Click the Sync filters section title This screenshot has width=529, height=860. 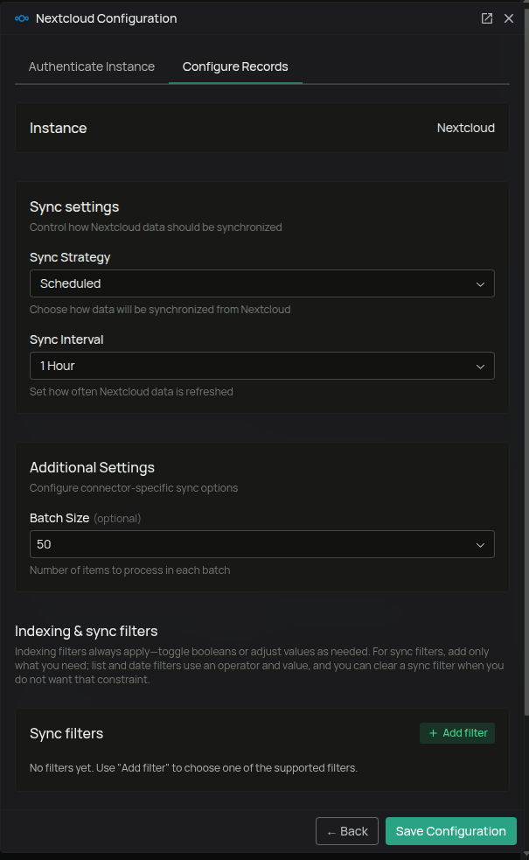tap(66, 734)
